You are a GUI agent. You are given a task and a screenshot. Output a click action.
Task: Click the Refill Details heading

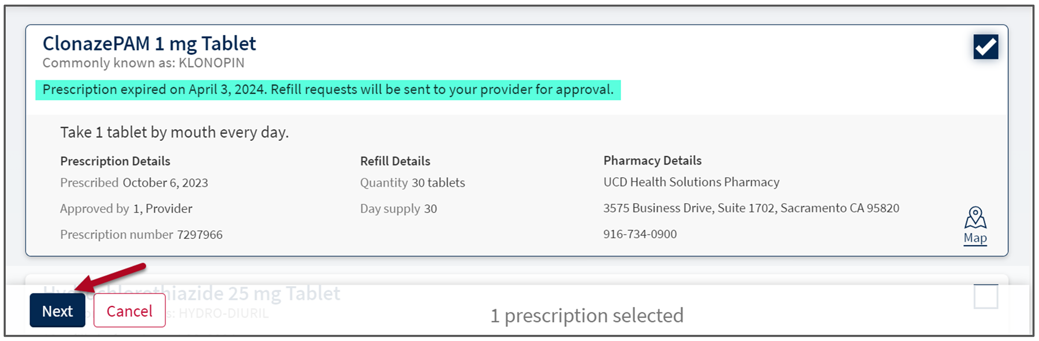tap(395, 161)
